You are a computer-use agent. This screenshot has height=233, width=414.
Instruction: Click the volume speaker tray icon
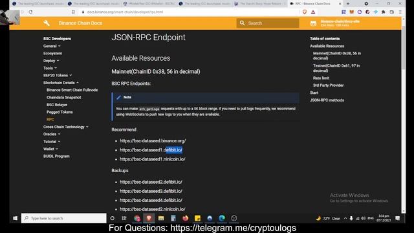pos(364,218)
